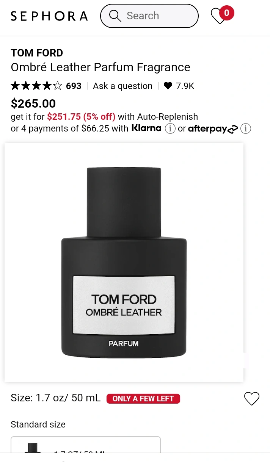Click the Ombré Leather Parfum Fragrance title
270x462 pixels.
pyautogui.click(x=100, y=67)
